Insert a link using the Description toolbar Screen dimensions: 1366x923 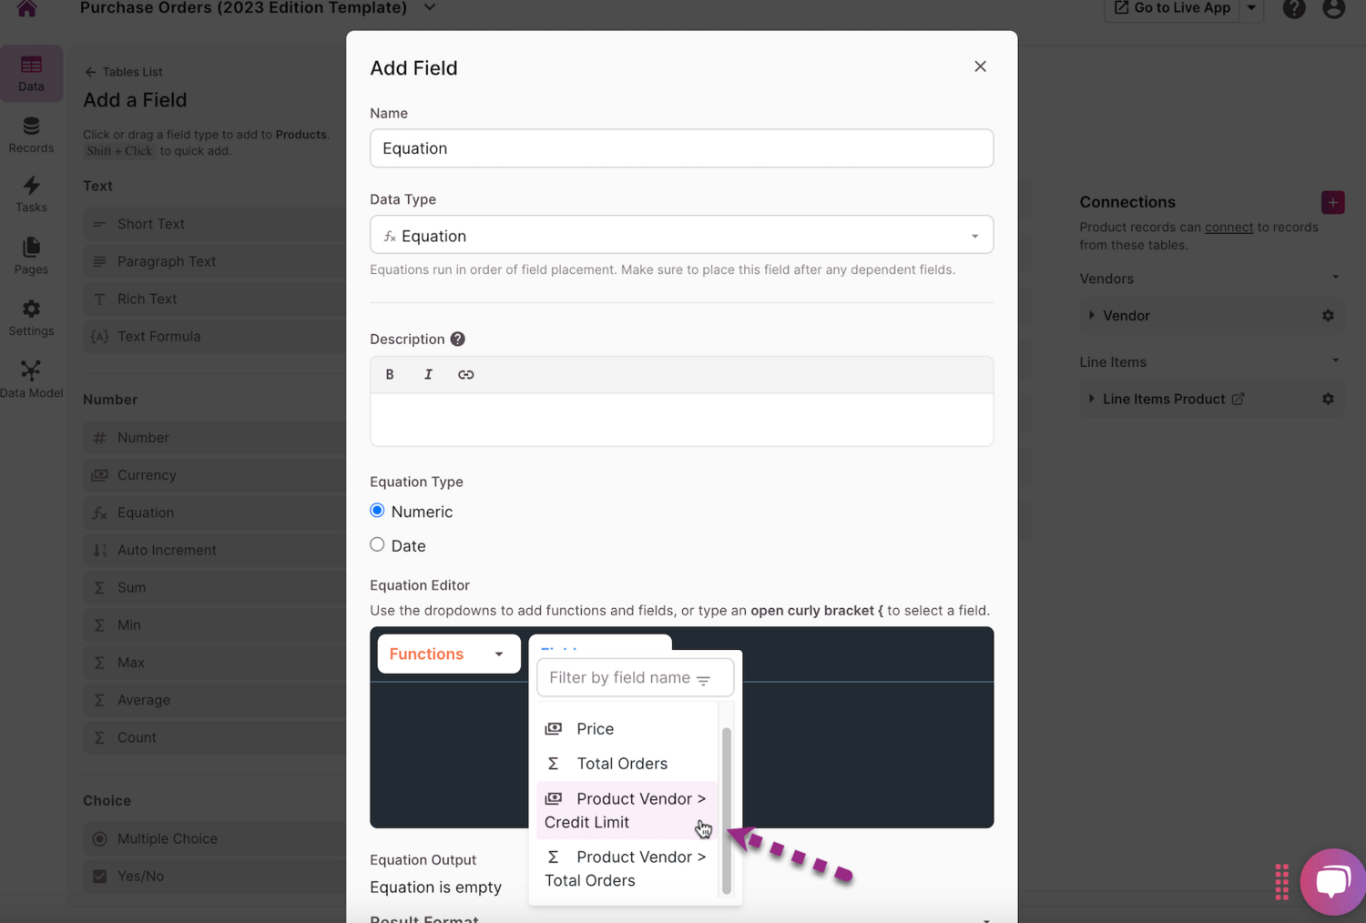click(x=465, y=374)
